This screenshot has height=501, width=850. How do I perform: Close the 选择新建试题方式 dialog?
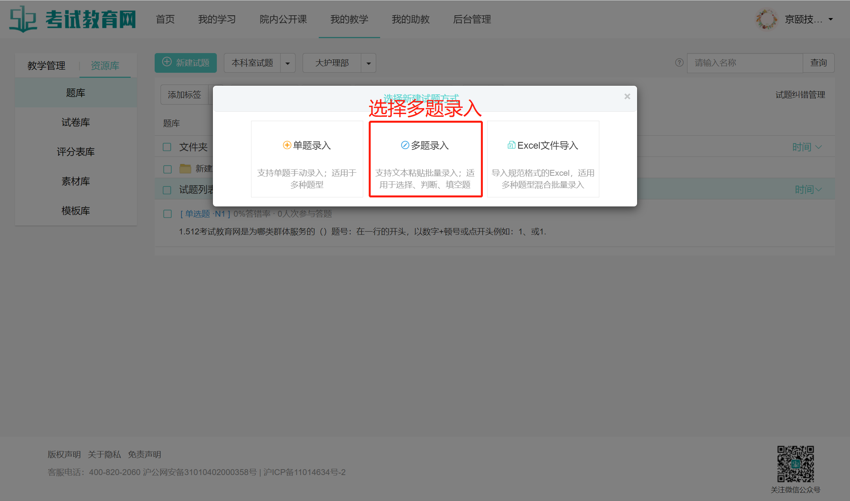tap(627, 97)
